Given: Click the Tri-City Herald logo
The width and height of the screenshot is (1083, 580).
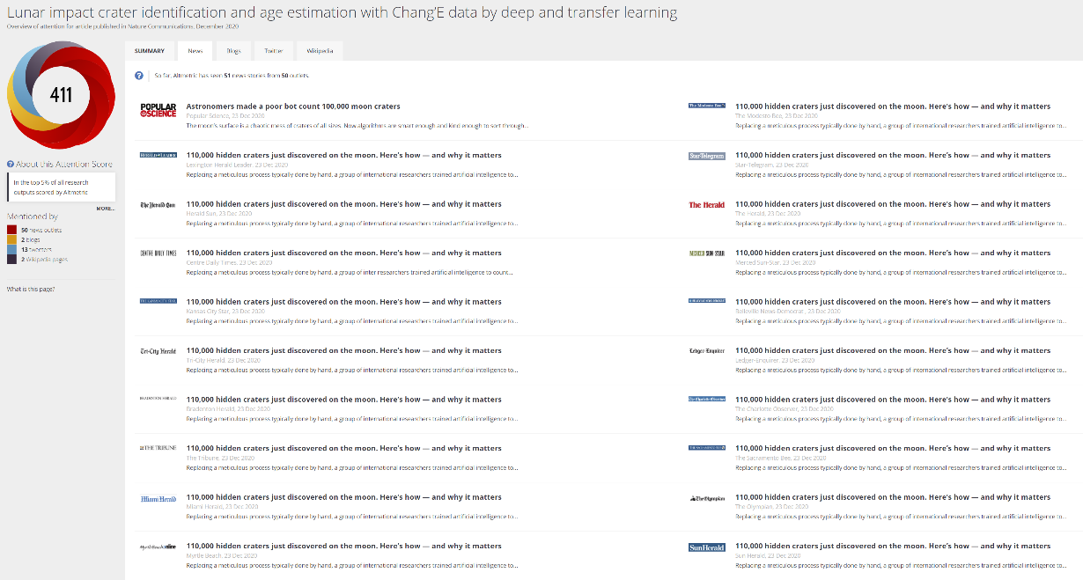Looking at the screenshot, I should (x=158, y=351).
